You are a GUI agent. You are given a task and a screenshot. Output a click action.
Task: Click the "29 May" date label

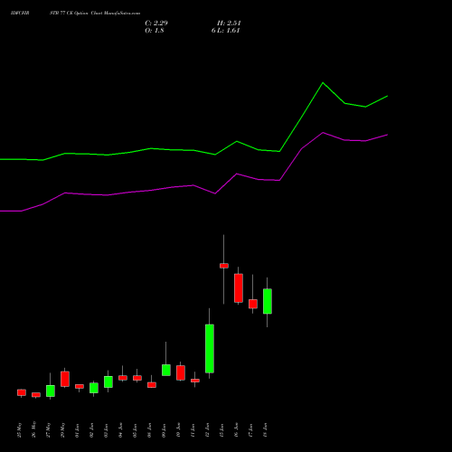tap(63, 429)
